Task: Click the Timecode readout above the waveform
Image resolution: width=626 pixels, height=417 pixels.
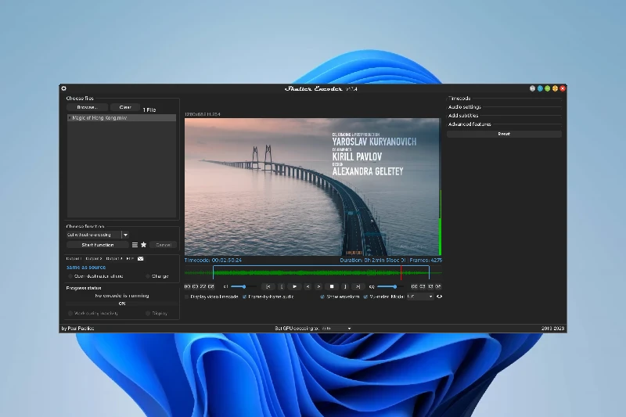Action: click(x=213, y=261)
